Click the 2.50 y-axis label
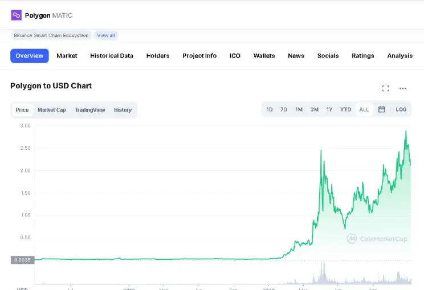This screenshot has width=424, height=290. [x=26, y=148]
